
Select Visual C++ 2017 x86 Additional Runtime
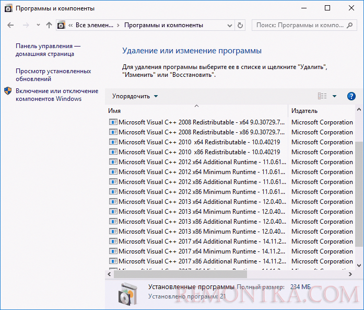tap(231, 261)
